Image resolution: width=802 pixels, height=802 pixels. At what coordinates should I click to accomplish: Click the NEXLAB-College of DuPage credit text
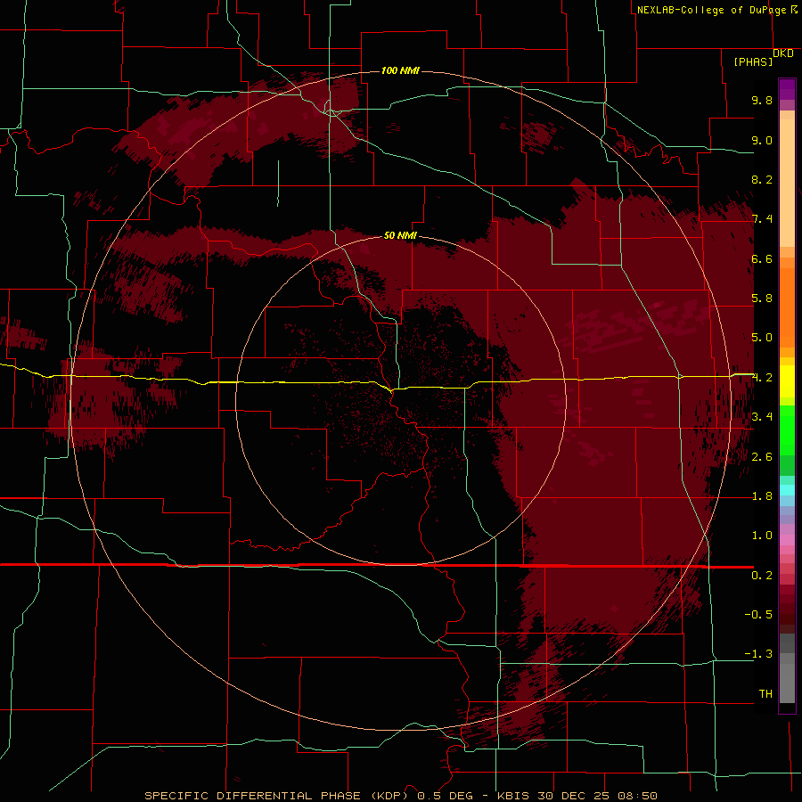pos(712,10)
